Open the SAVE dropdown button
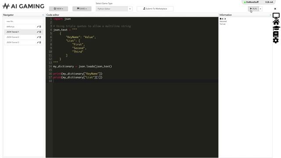The image size is (281, 158). (x=82, y=9)
